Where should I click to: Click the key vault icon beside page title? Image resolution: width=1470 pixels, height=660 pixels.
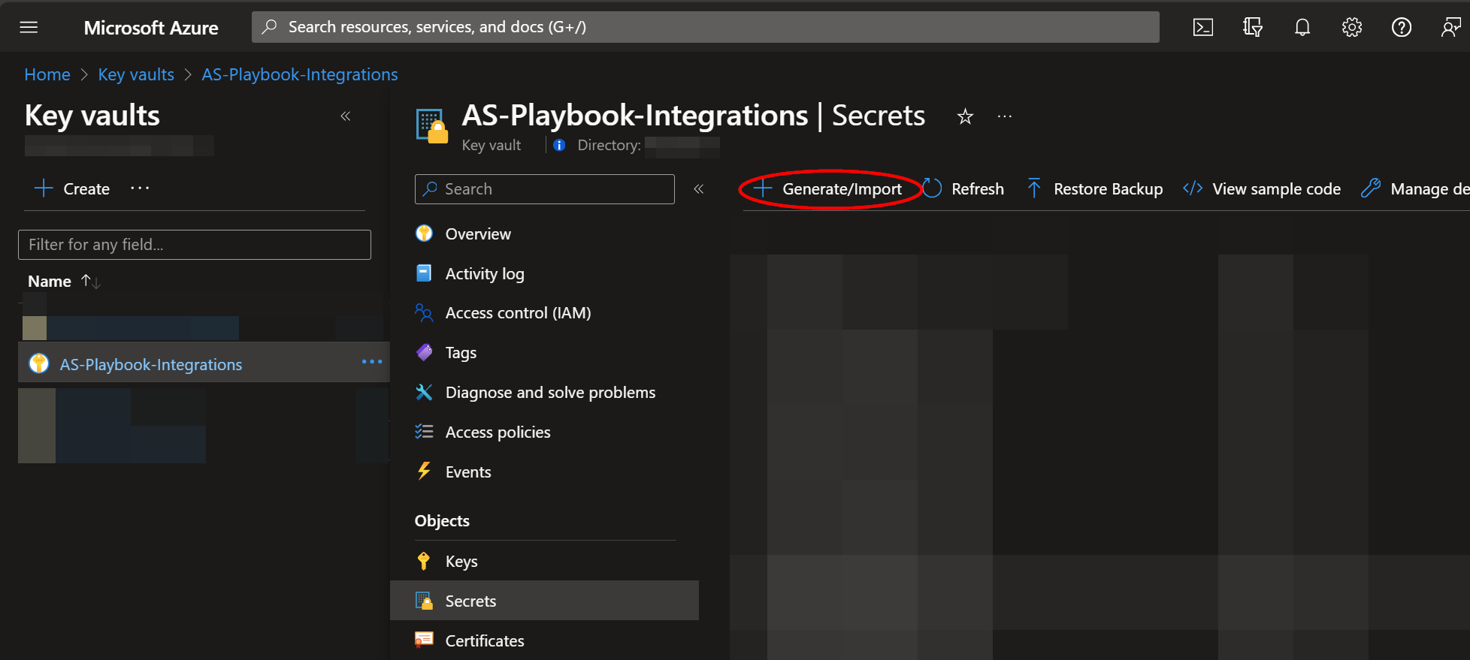click(x=431, y=125)
